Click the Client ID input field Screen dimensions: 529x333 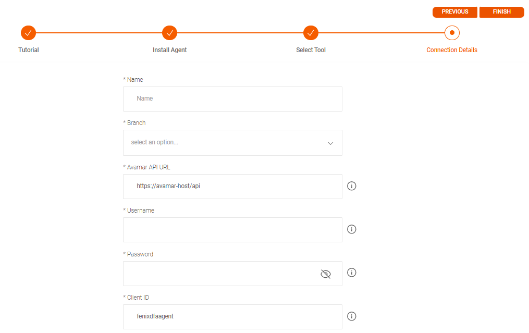coord(232,317)
